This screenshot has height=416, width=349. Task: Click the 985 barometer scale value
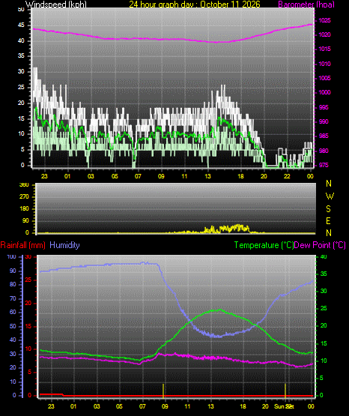[x=324, y=136]
